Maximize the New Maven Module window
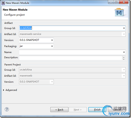The height and width of the screenshot is (118, 131). [116, 2]
